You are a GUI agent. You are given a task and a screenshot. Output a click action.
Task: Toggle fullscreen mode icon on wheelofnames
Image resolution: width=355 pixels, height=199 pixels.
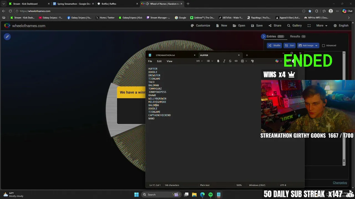point(309,25)
